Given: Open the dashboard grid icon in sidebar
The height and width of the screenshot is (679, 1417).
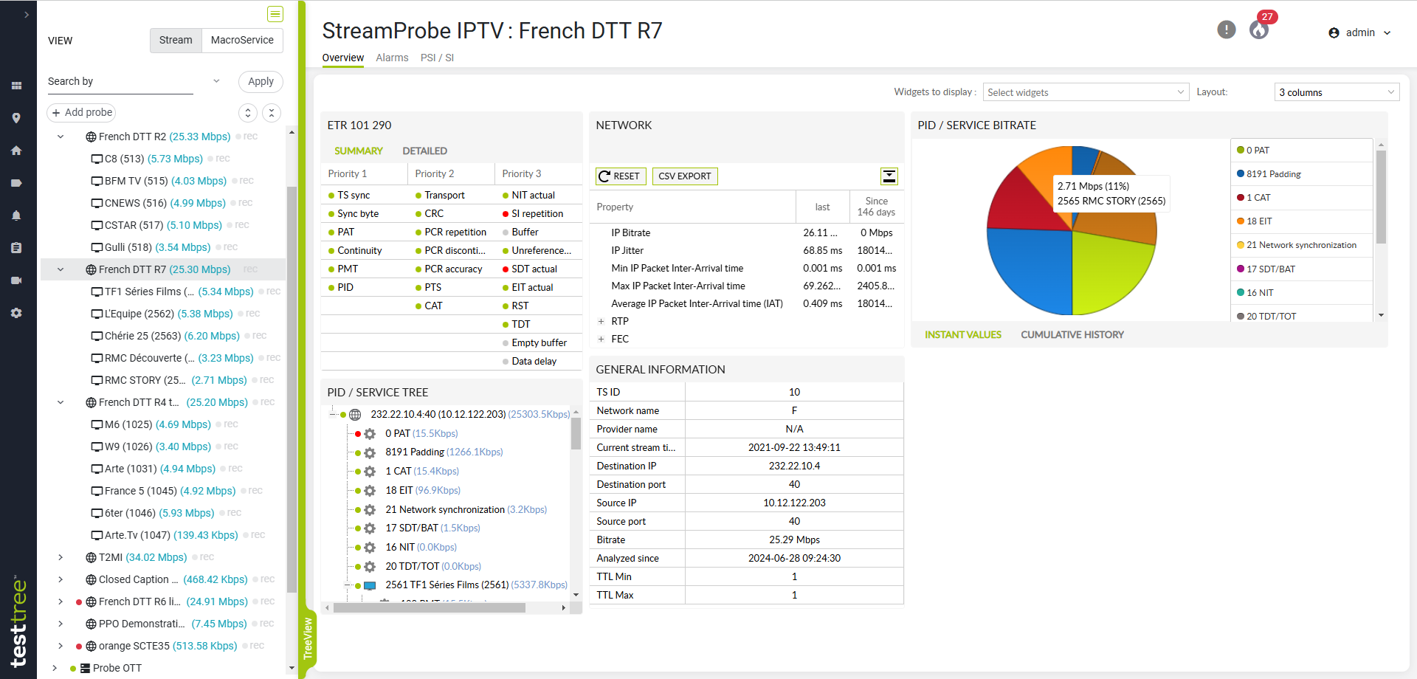Looking at the screenshot, I should click(16, 86).
